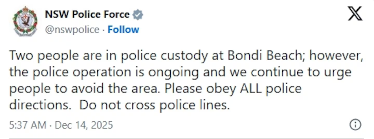The image size is (374, 139).
Task: Click the Dec 14, 2025 date
Action: point(84,125)
